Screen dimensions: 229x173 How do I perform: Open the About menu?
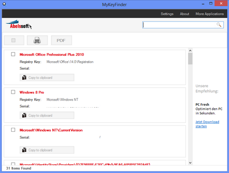[x=184, y=14]
